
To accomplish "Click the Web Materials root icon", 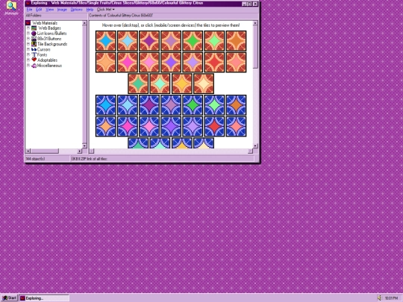I will coord(28,23).
